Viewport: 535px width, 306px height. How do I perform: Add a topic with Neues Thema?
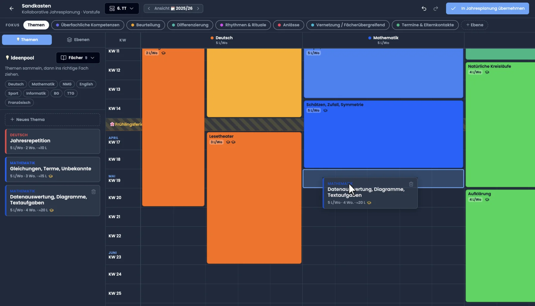pos(53,119)
